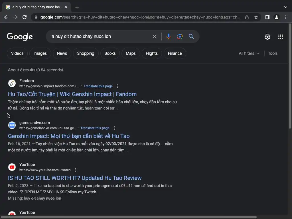292x219 pixels.
Task: Click the browser forward arrow
Action: (x=15, y=17)
